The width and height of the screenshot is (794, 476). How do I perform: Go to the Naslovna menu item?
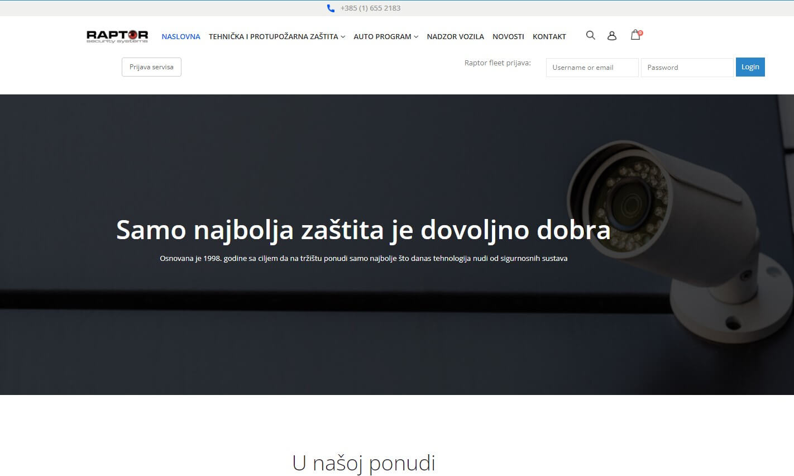tap(181, 36)
